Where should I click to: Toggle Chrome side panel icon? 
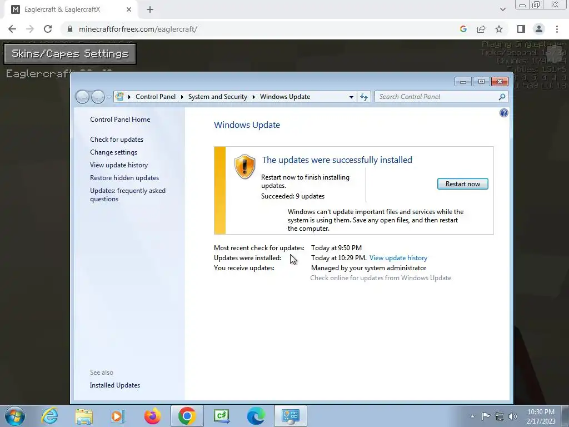(521, 29)
